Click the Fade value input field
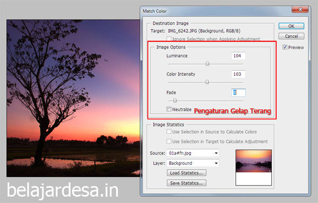Viewport: 318px width, 203px height. (x=238, y=93)
